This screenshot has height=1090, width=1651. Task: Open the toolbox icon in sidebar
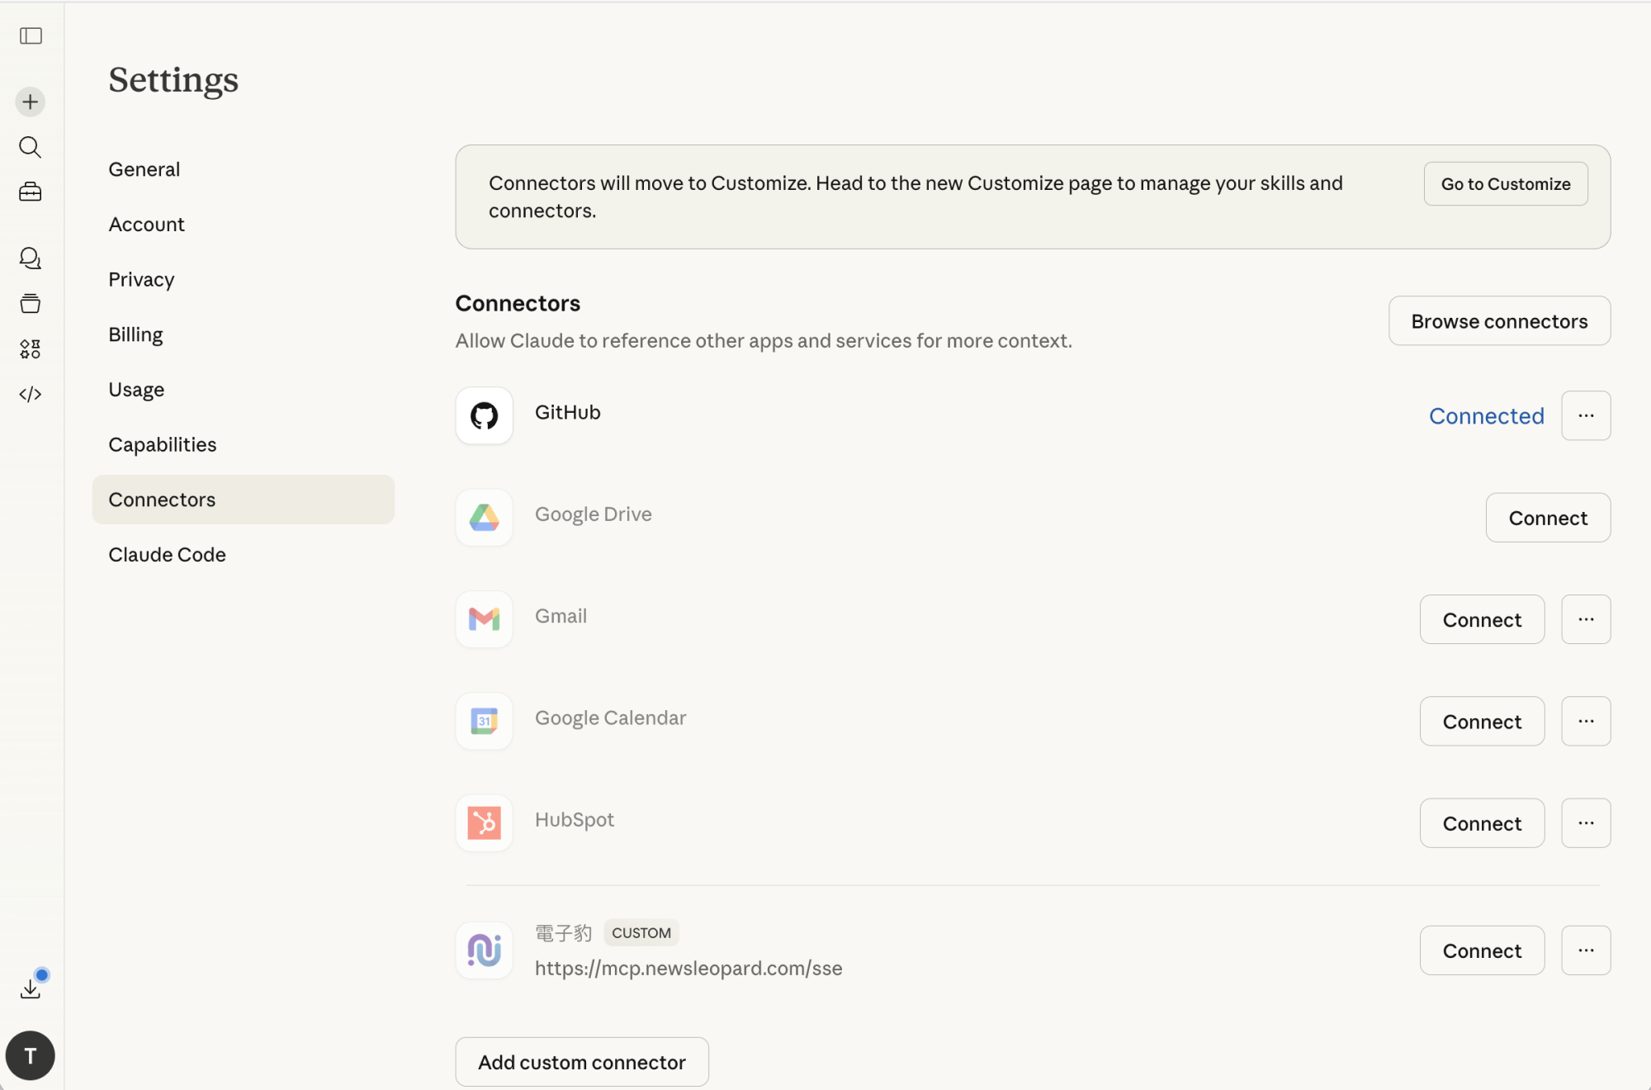pyautogui.click(x=31, y=192)
